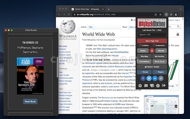This screenshot has width=190, height=119.
Task: Switch to the Article tab
Action: point(84,27)
